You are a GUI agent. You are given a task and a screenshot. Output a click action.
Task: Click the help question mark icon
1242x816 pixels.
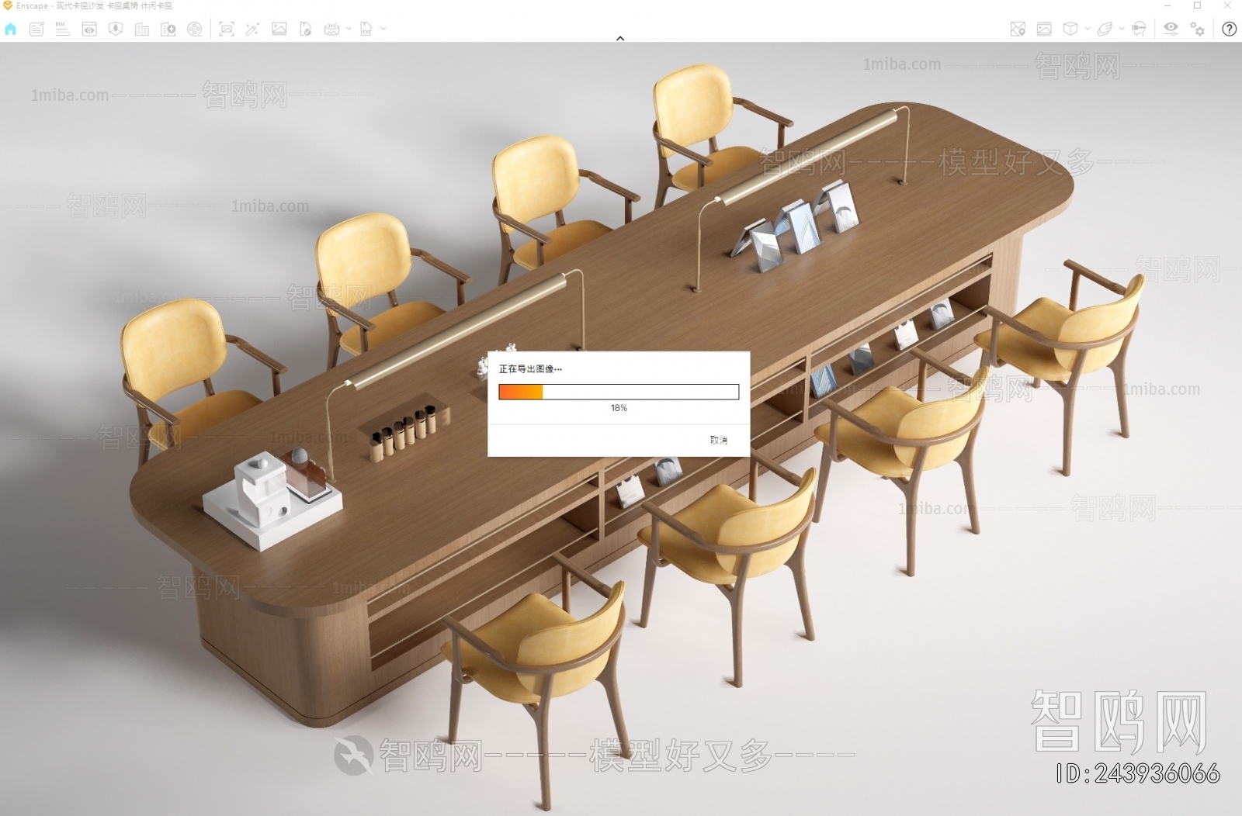point(1229,29)
